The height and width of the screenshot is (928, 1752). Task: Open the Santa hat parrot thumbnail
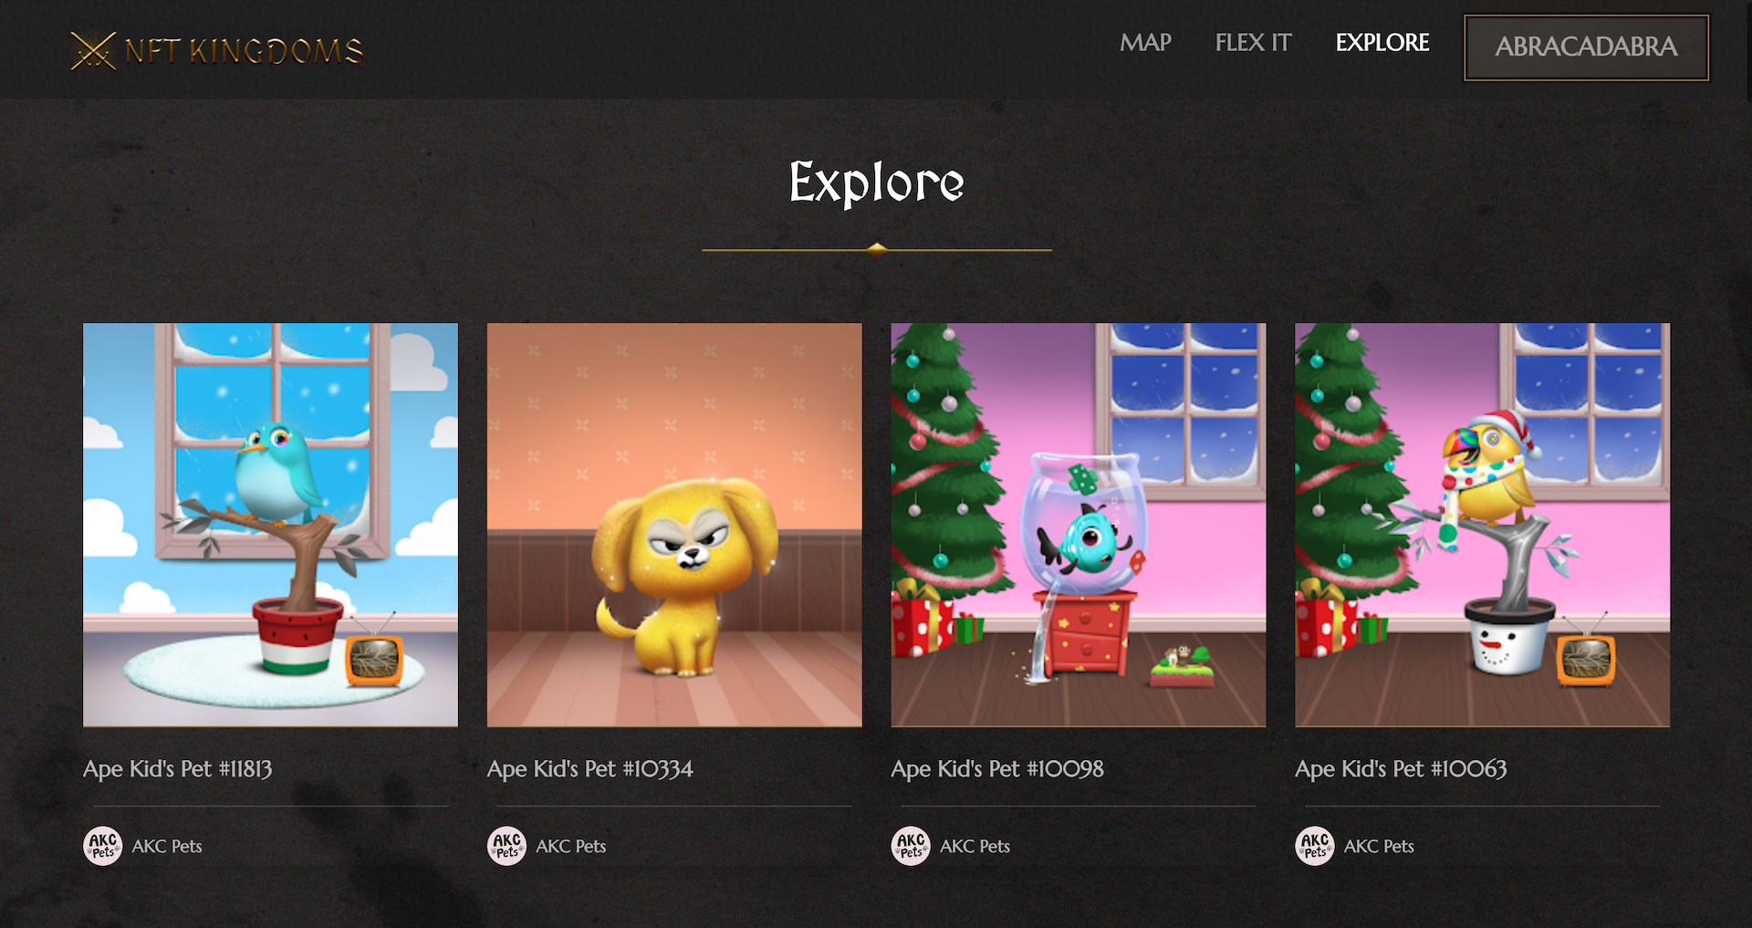point(1482,525)
